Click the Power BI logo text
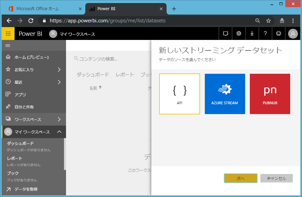 point(30,34)
